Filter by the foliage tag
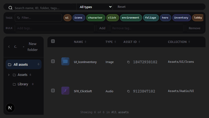Image resolution: width=209 pixels, height=118 pixels. click(x=151, y=18)
